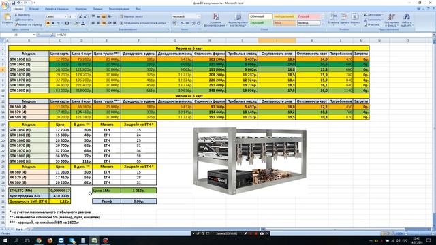The height and width of the screenshot is (245, 436).
Task: Save the workbook from quick access toolbar
Action: click(x=13, y=3)
